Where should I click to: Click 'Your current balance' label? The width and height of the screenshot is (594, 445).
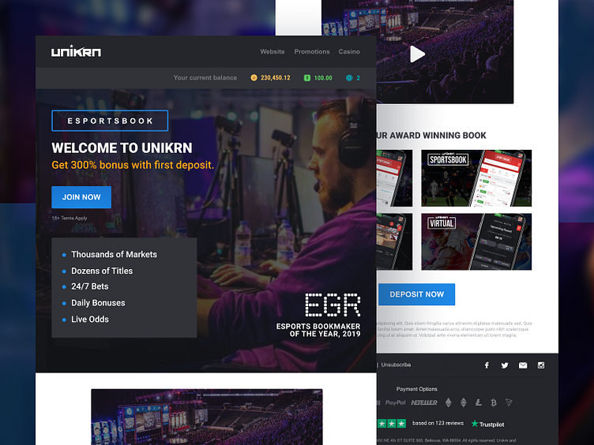pos(205,77)
